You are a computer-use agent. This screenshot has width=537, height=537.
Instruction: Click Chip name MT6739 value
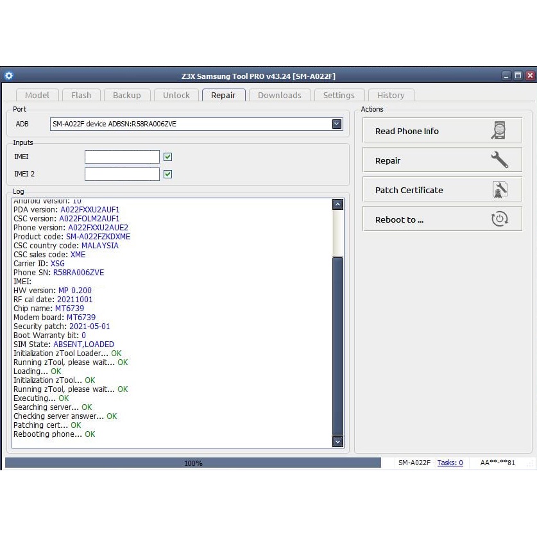coord(69,308)
